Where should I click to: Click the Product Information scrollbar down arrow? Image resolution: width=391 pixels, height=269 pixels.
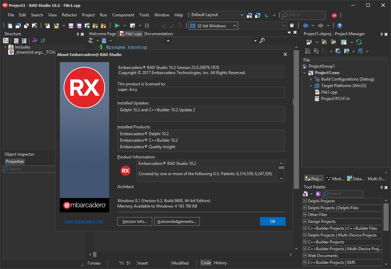tap(281, 179)
